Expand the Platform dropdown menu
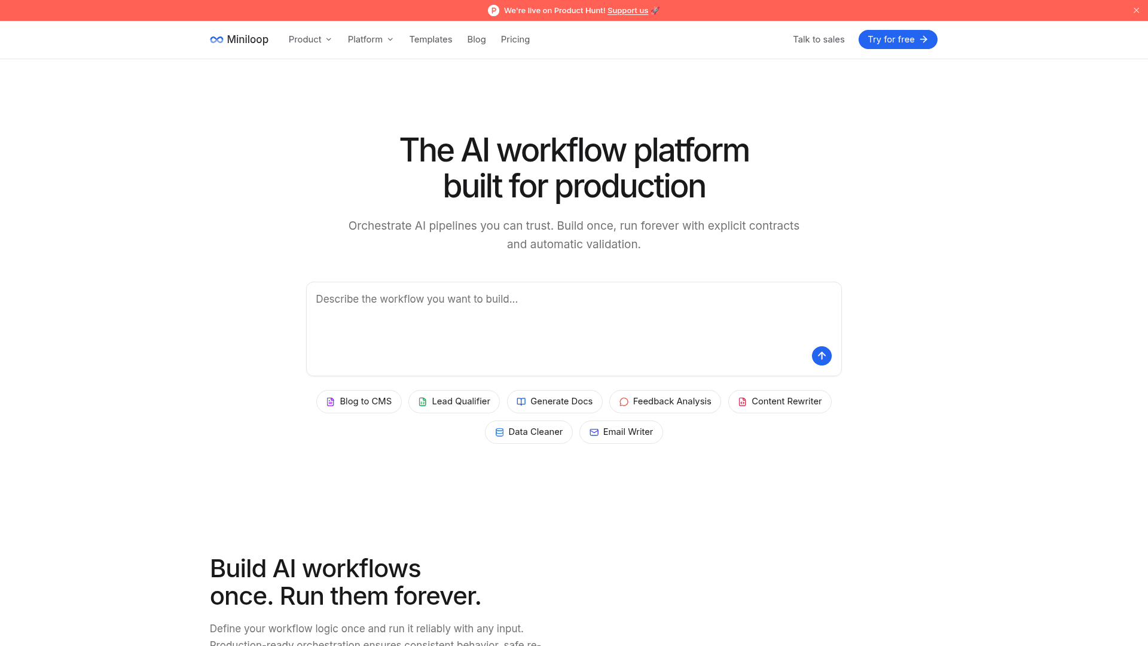The image size is (1148, 646). [370, 39]
